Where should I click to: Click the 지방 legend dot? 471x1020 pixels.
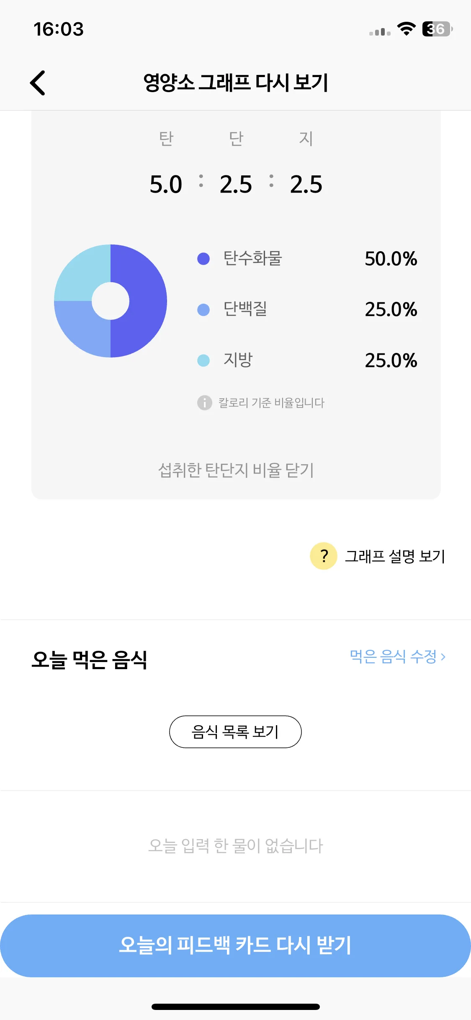pyautogui.click(x=203, y=360)
